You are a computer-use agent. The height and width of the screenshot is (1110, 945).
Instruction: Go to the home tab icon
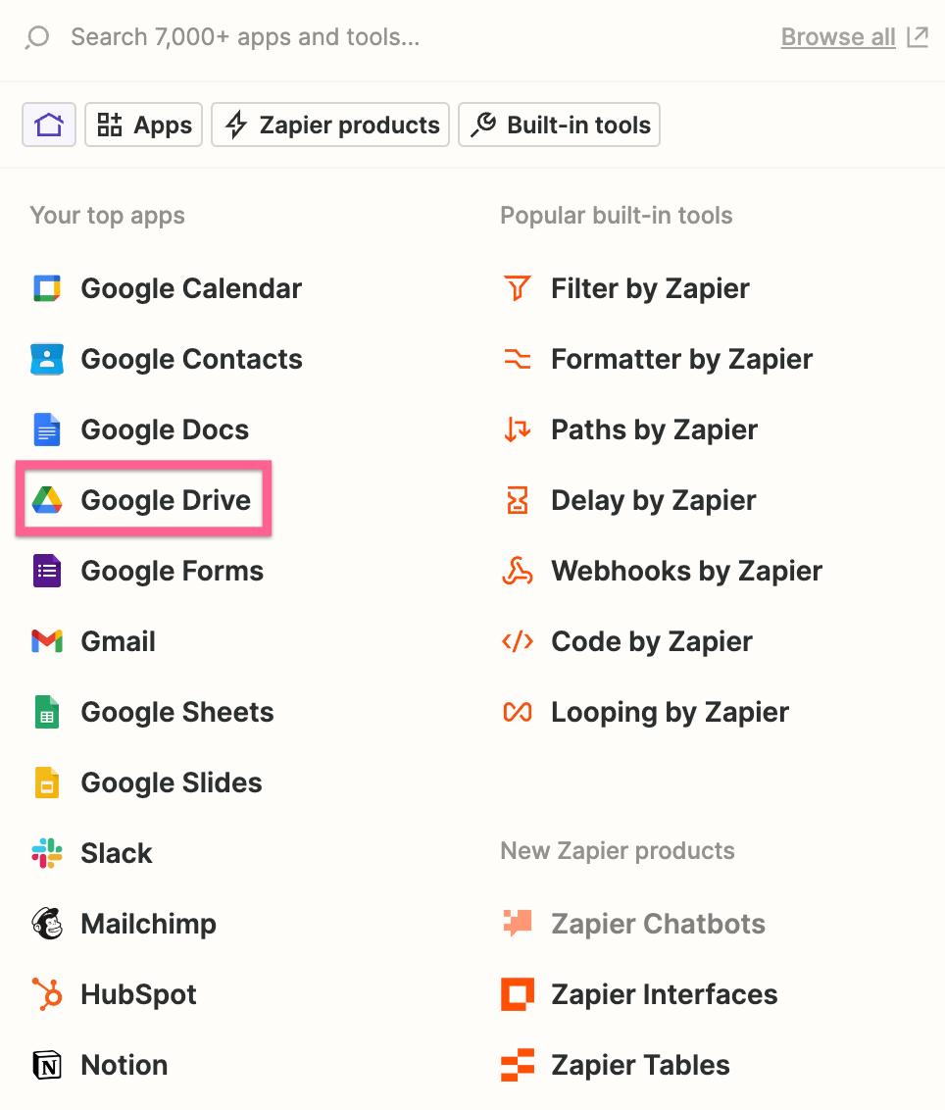[x=49, y=125]
